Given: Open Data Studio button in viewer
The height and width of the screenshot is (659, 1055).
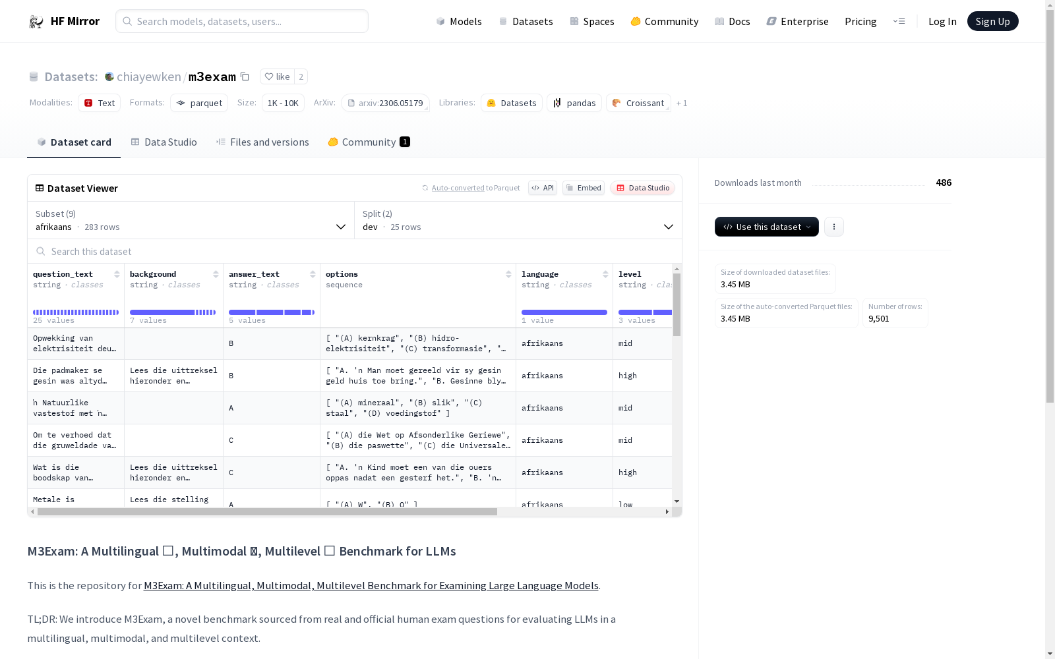Looking at the screenshot, I should (642, 188).
